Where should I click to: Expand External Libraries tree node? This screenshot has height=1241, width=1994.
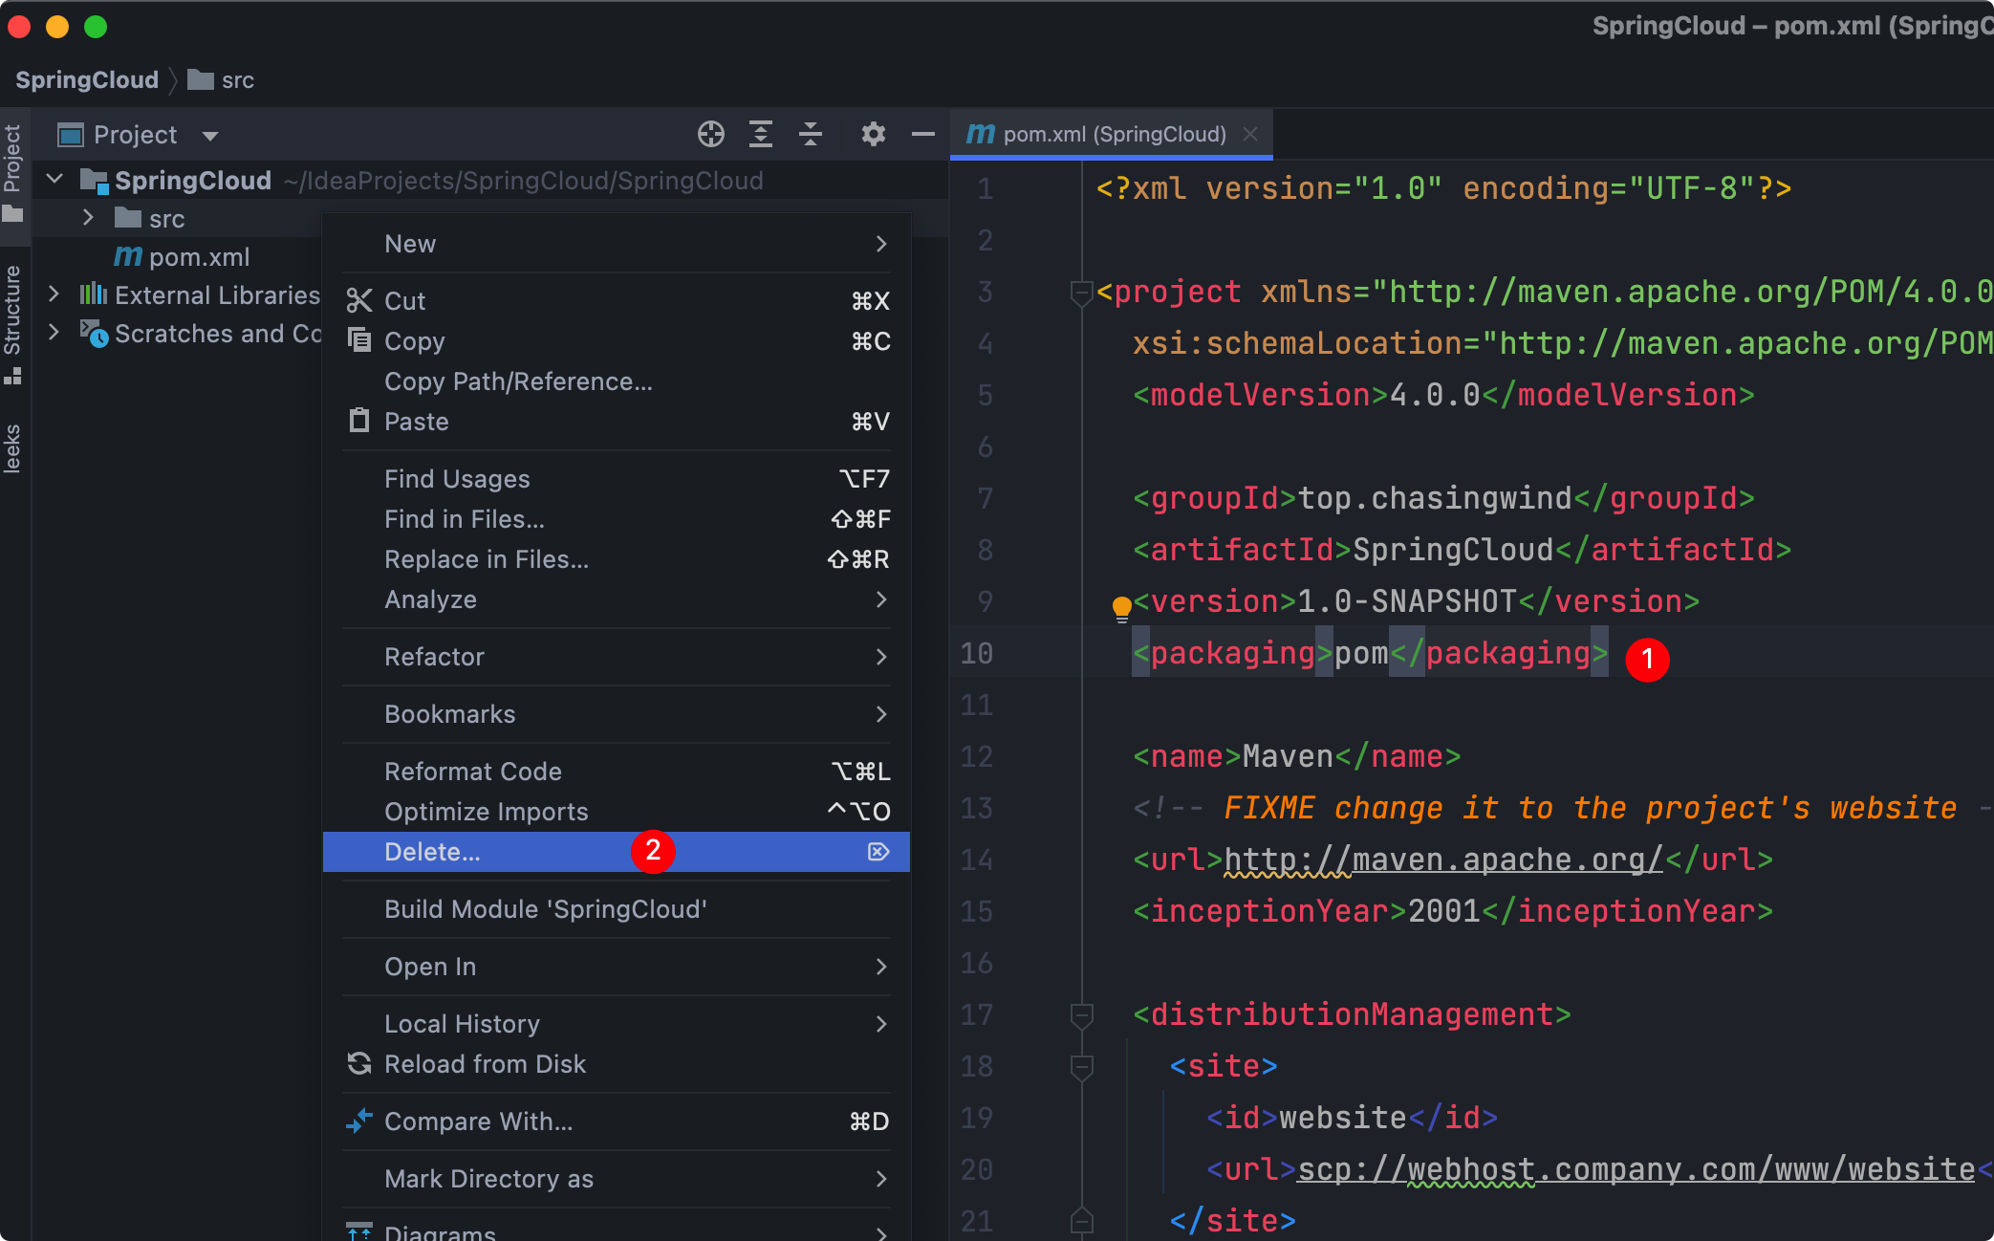(x=54, y=294)
